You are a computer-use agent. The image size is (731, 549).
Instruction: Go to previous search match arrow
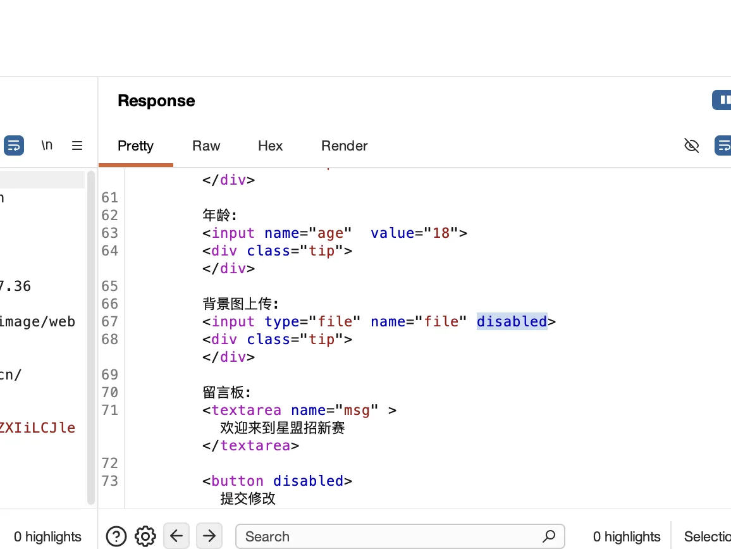pyautogui.click(x=176, y=536)
